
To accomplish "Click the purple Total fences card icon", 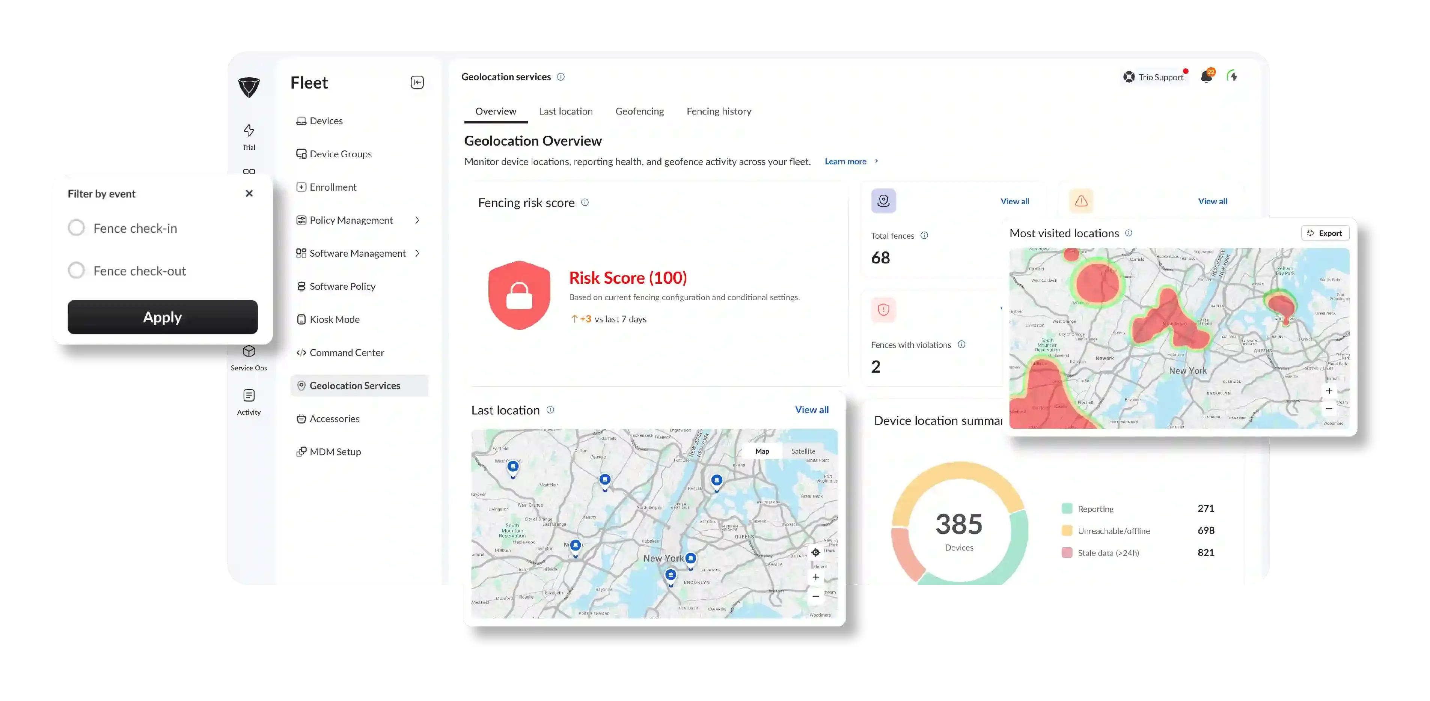I will 883,201.
